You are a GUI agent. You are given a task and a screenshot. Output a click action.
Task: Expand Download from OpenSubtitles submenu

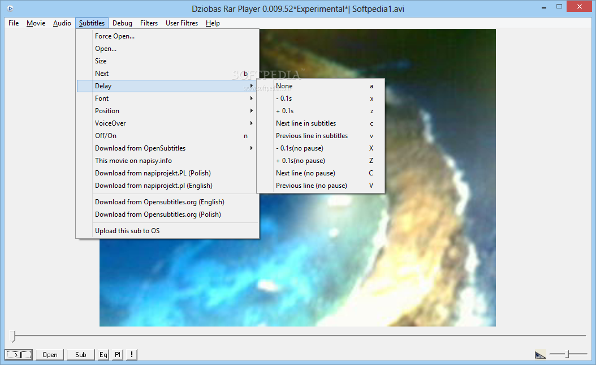point(167,148)
